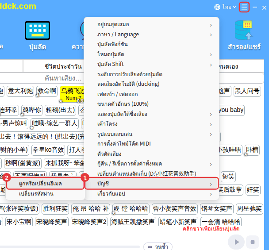
Task: Click the globe language icon
Action: click(x=217, y=7)
